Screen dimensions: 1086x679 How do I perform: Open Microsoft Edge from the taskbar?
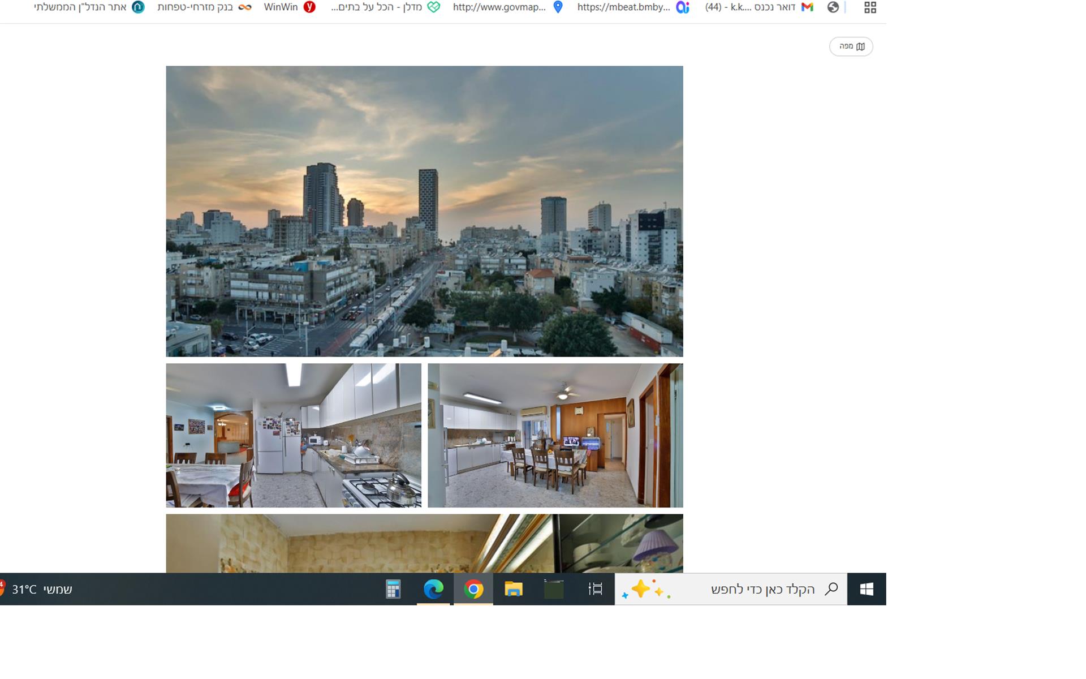[433, 589]
